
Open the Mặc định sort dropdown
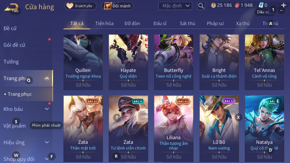175,6
